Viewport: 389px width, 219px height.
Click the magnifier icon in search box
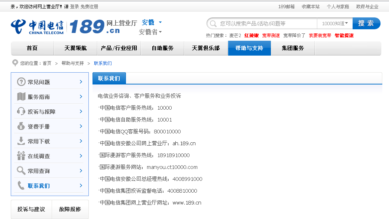click(x=213, y=23)
